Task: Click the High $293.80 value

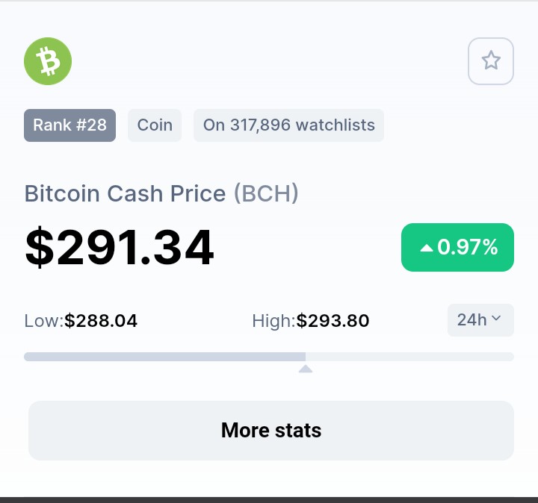Action: pyautogui.click(x=333, y=321)
